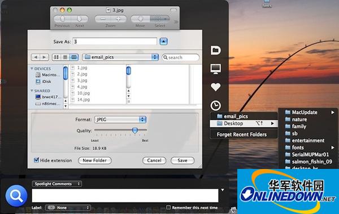Expand the fonts folder submenu arrow

(x=333, y=148)
